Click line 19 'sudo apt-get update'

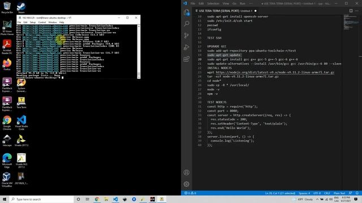[224, 55]
